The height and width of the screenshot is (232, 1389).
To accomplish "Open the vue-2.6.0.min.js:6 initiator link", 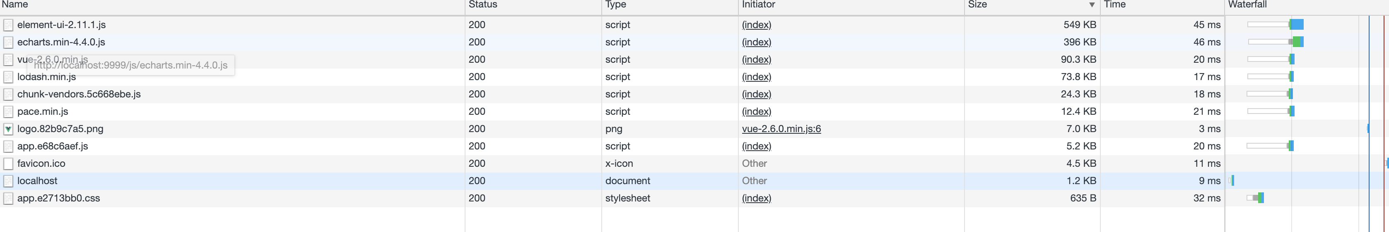I will pos(781,129).
